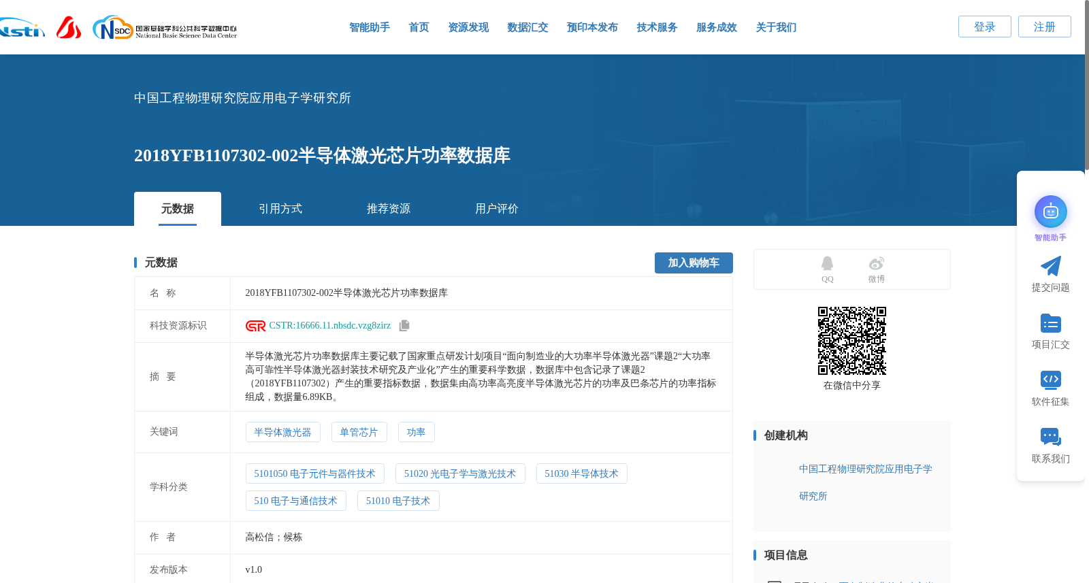Click keyword tag 单管芯片

tap(359, 432)
